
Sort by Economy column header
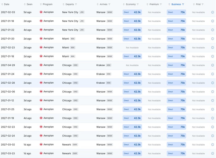click(x=129, y=4)
